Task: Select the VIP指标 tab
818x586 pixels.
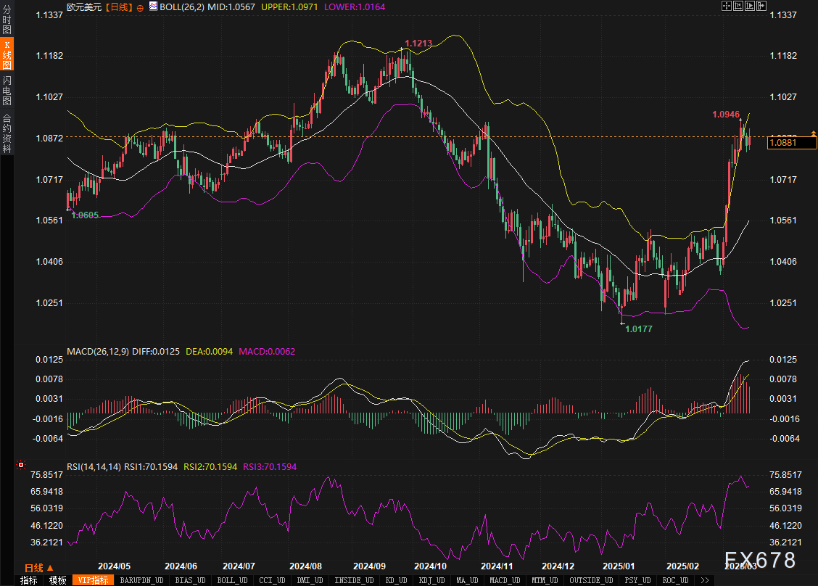Action: tap(93, 580)
